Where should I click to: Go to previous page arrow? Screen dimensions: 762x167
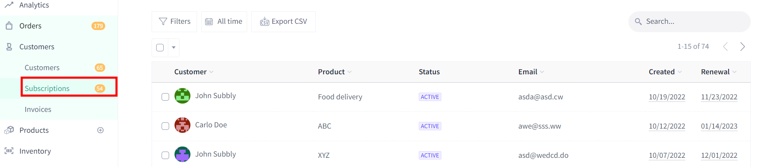725,46
